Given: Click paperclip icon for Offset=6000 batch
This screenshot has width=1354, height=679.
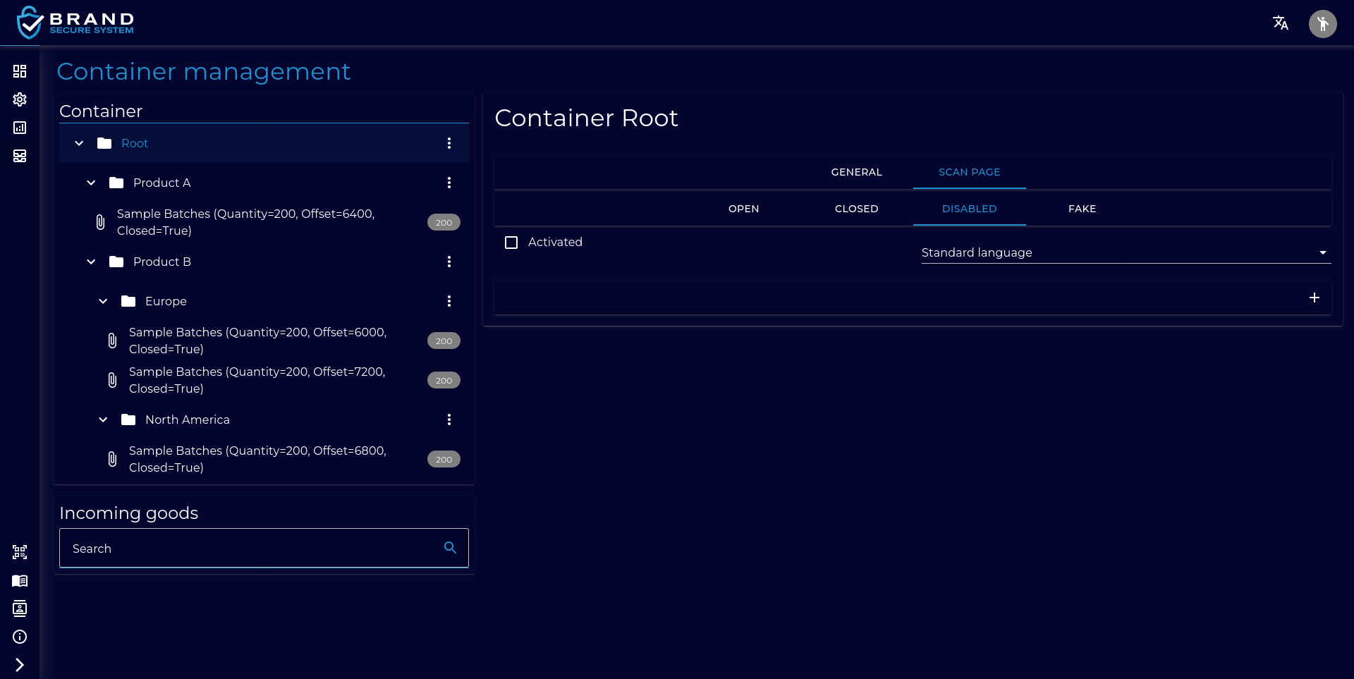Looking at the screenshot, I should coord(112,341).
